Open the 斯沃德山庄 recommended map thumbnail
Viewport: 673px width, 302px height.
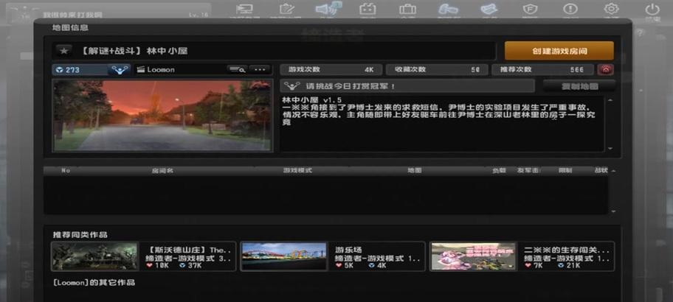[95, 256]
